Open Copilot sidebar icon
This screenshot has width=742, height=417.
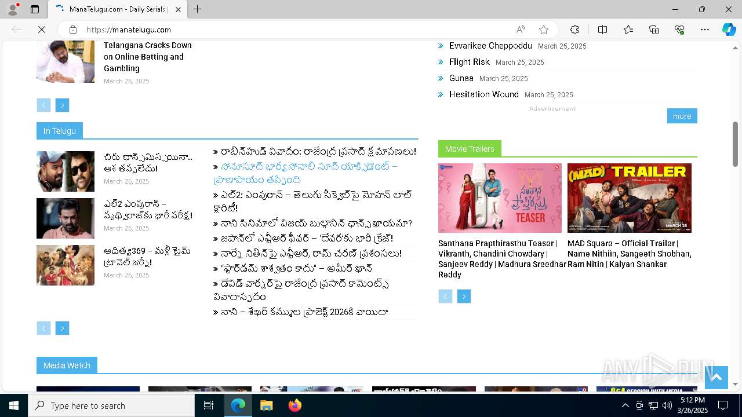coord(729,30)
